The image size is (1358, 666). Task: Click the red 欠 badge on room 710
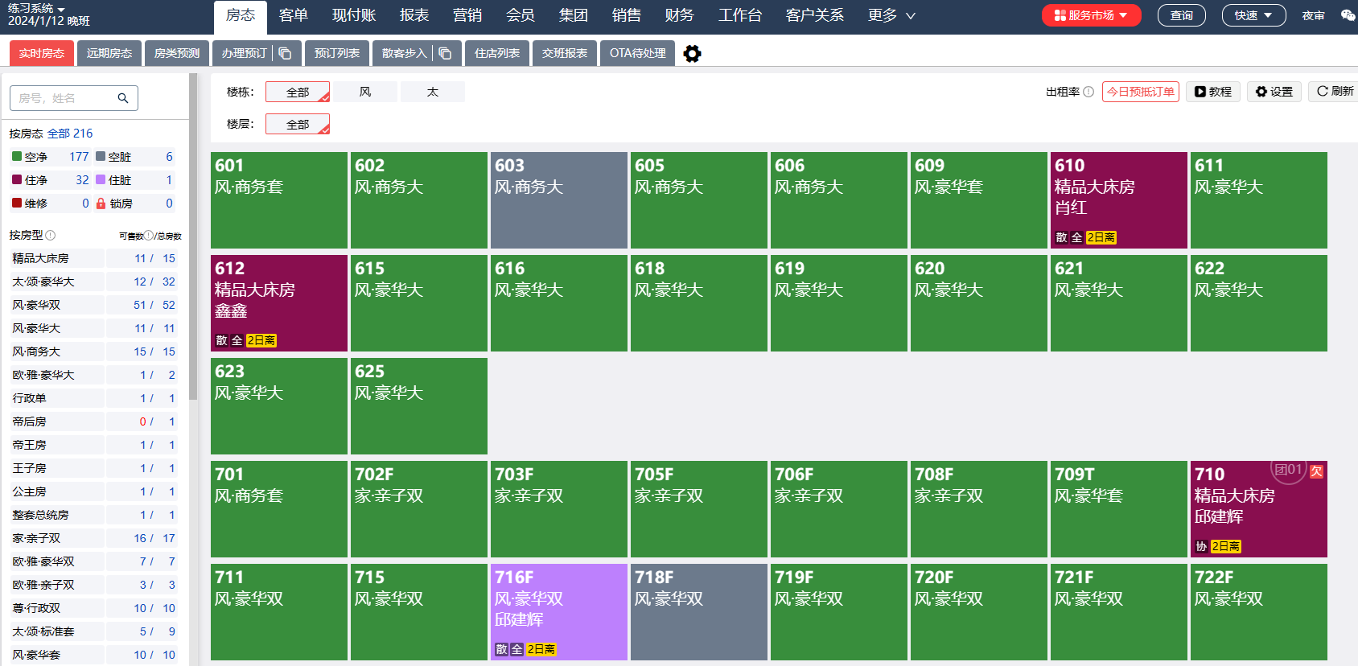click(x=1317, y=471)
